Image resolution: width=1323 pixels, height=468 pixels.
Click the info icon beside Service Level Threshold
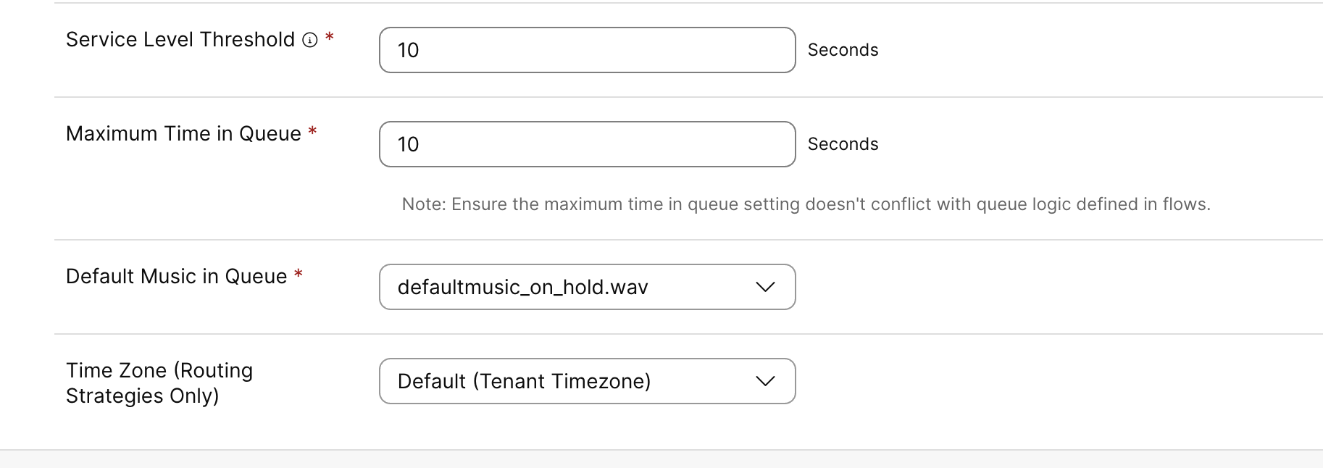pyautogui.click(x=310, y=41)
